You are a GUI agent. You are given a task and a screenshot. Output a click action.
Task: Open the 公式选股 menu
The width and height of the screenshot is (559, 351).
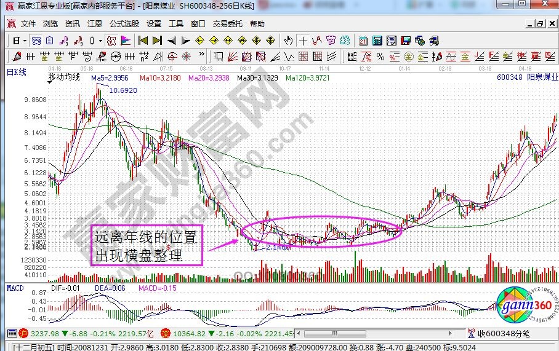(124, 24)
